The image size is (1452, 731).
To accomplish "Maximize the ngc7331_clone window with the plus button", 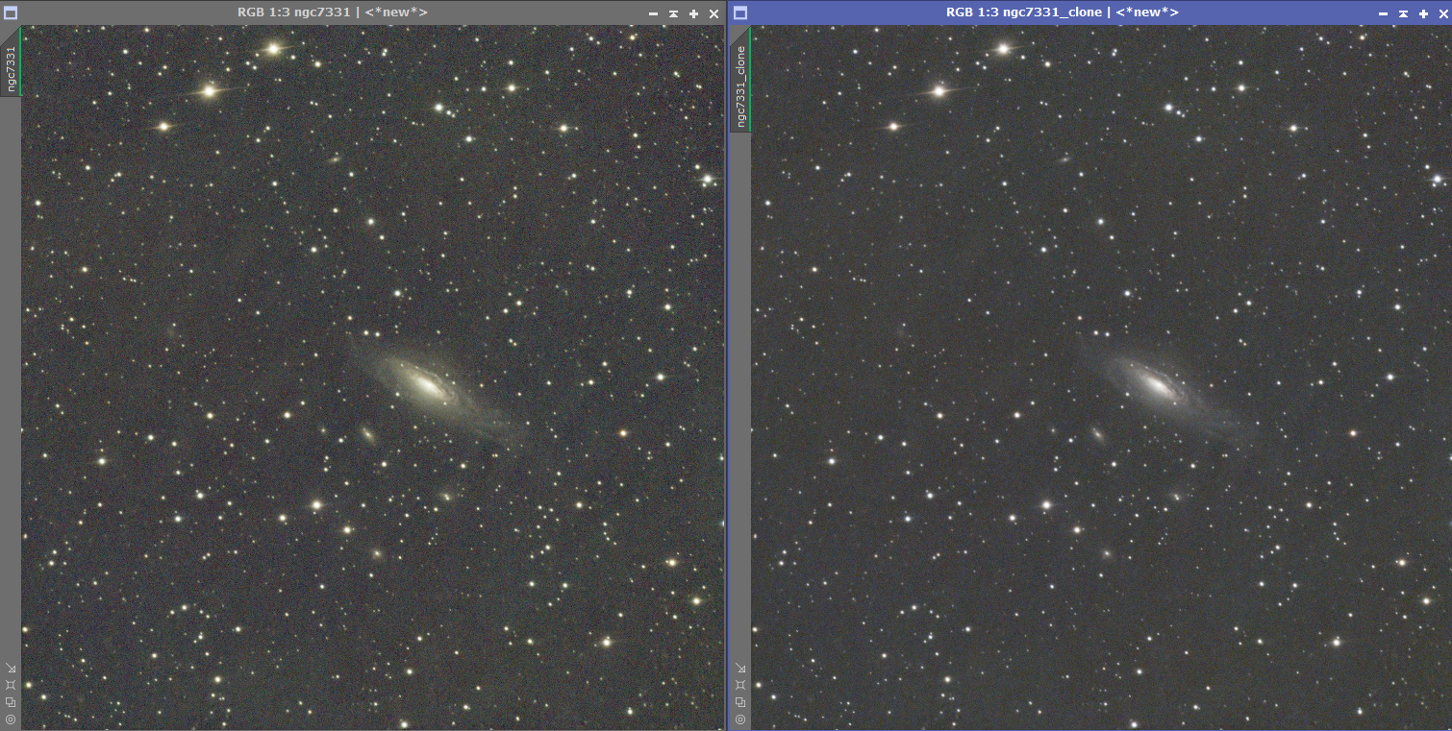I will (1422, 13).
